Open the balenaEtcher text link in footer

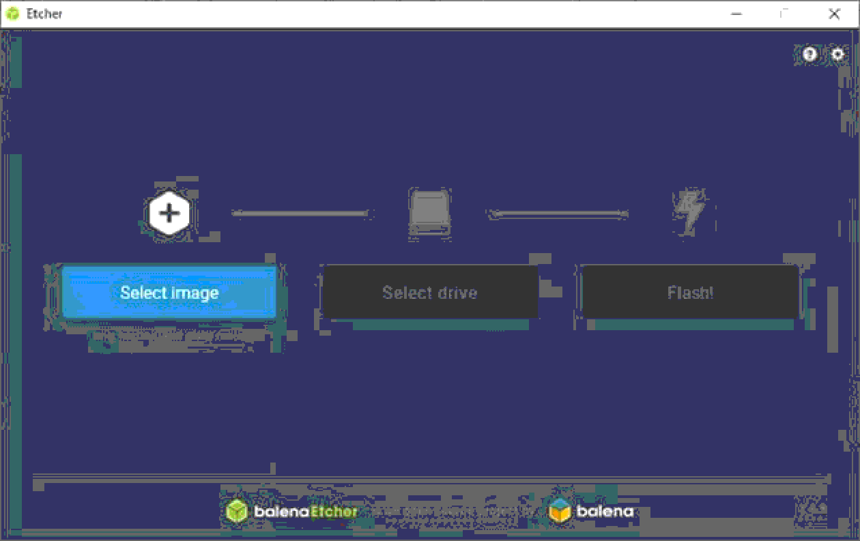pos(305,511)
